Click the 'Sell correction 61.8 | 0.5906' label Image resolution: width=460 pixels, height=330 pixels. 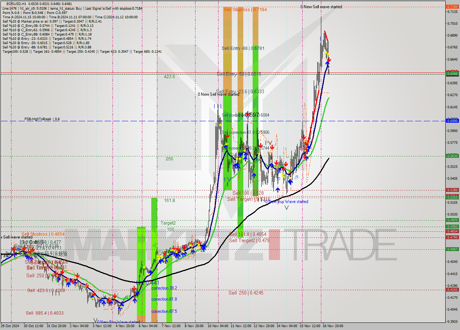pyautogui.click(x=245, y=133)
